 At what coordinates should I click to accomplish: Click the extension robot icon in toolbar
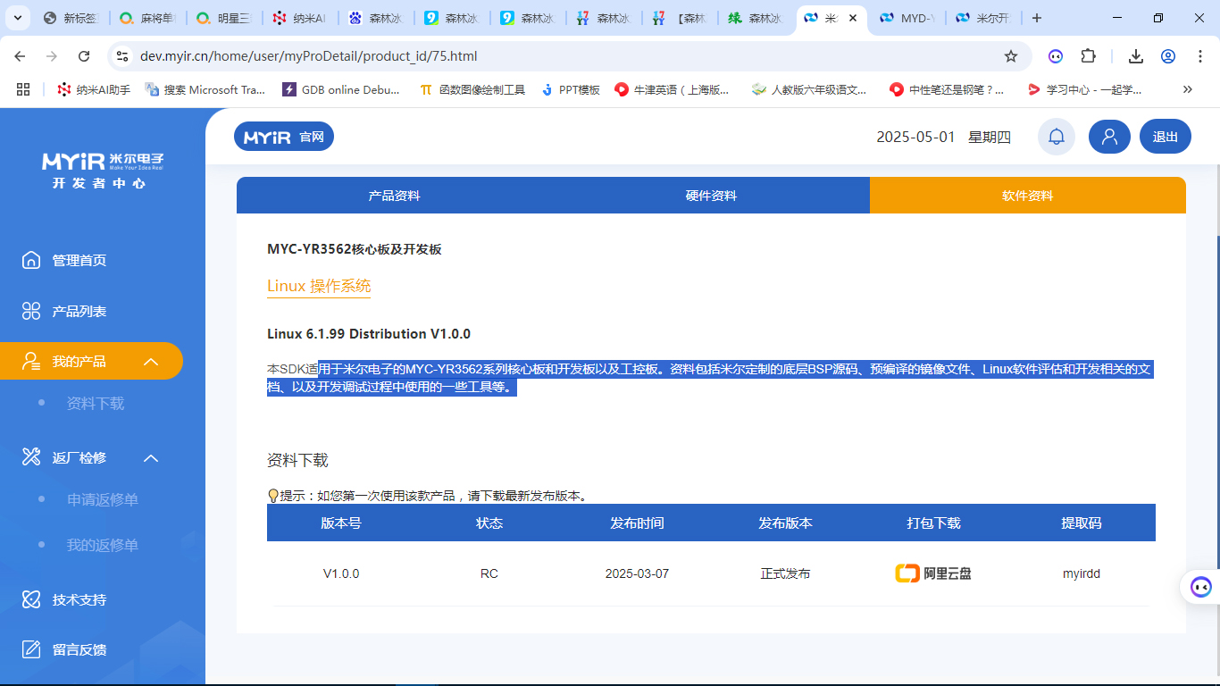tap(1056, 56)
